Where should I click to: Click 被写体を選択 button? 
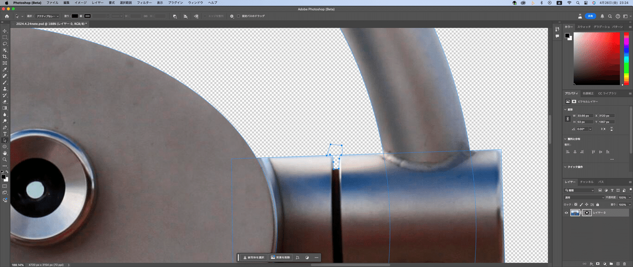click(x=253, y=258)
